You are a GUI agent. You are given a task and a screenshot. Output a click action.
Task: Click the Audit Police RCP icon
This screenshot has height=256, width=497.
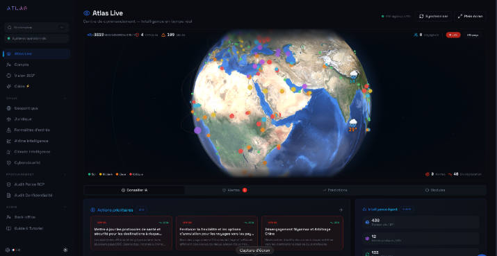pyautogui.click(x=9, y=185)
